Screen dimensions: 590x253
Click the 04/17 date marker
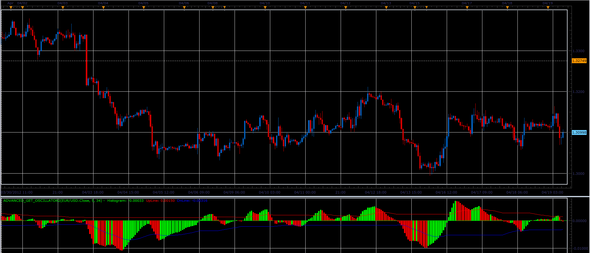[467, 8]
